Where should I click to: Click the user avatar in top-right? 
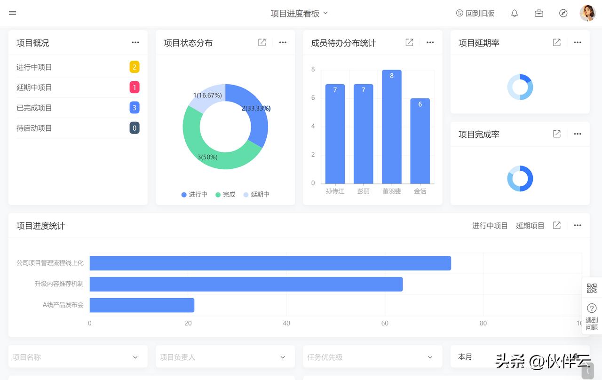pos(587,13)
